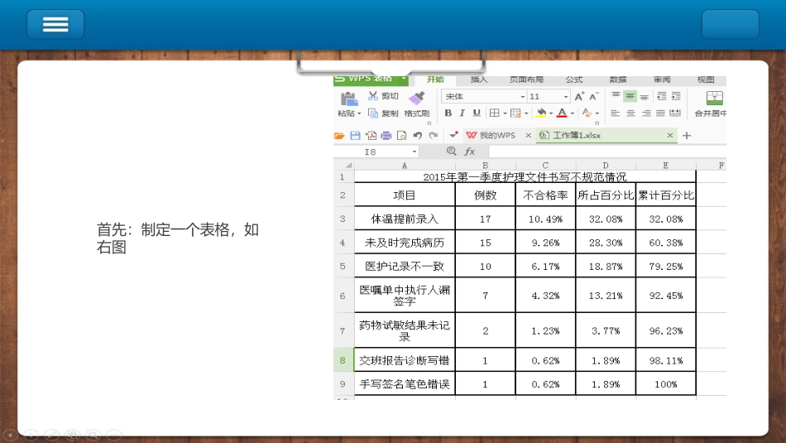Click the decrease indent icon
Screen dimensions: 786x443
662,96
